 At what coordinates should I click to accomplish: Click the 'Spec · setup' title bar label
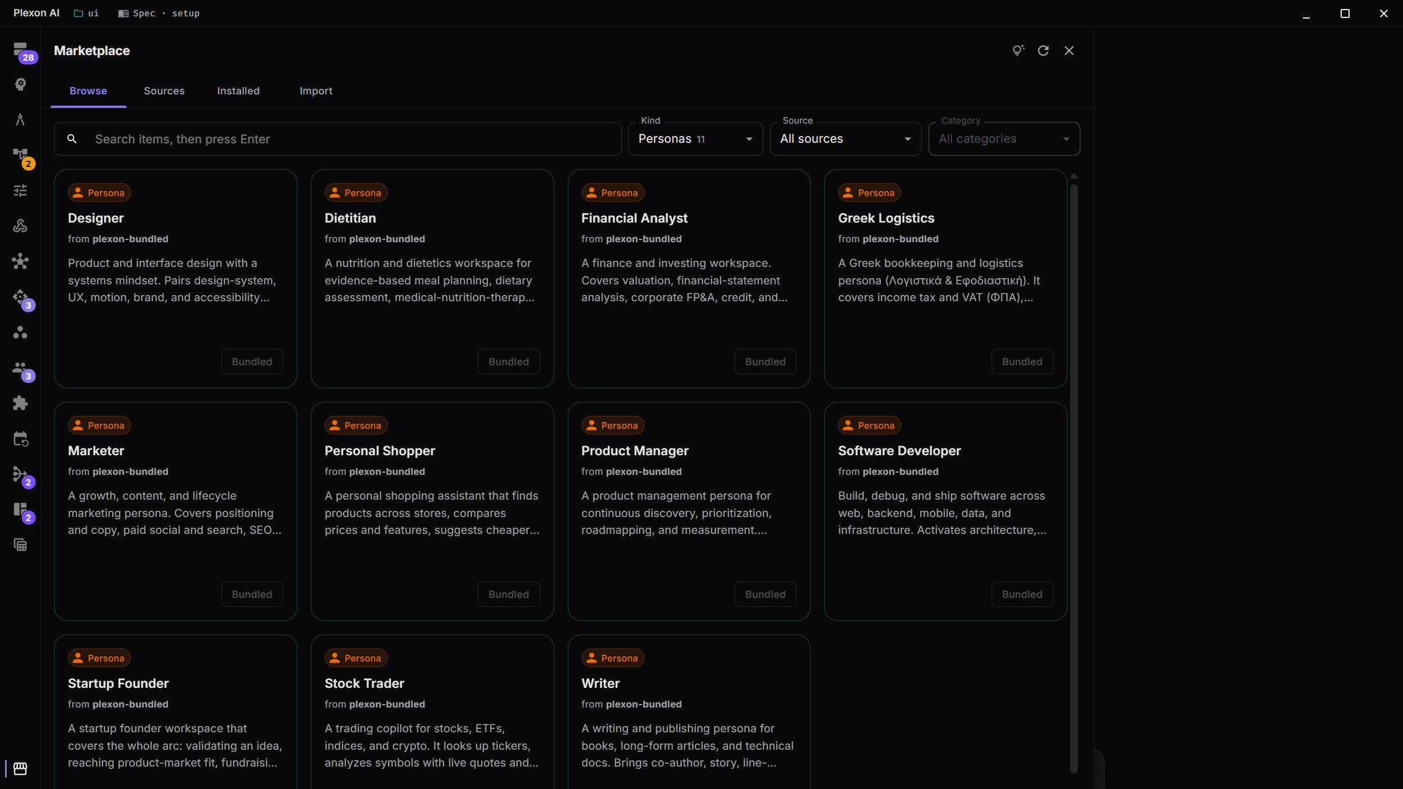tap(166, 13)
